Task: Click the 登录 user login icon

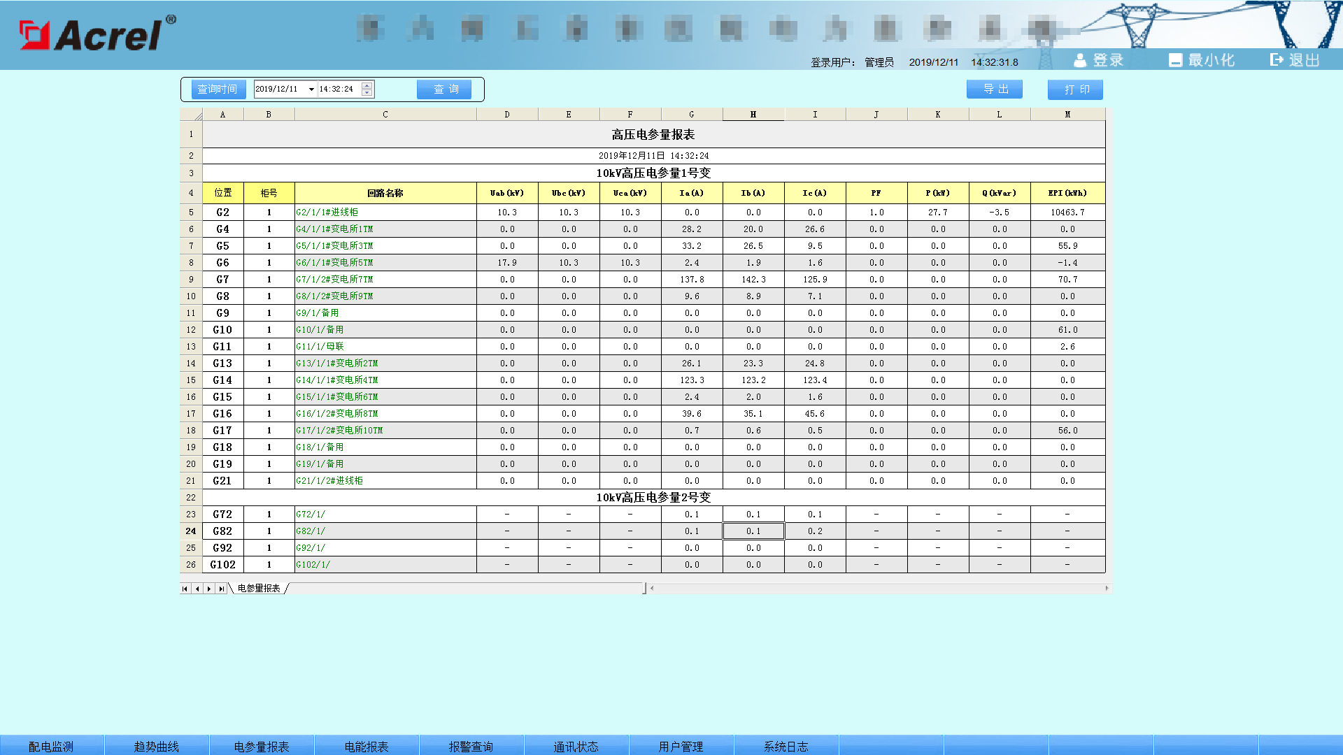Action: click(x=1080, y=61)
